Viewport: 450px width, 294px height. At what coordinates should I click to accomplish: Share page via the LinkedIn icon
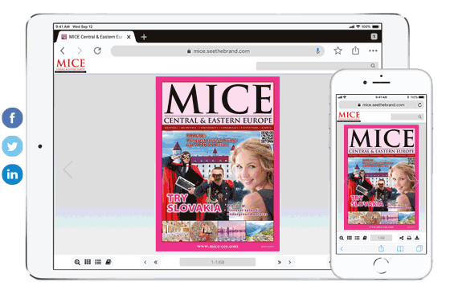pos(12,174)
